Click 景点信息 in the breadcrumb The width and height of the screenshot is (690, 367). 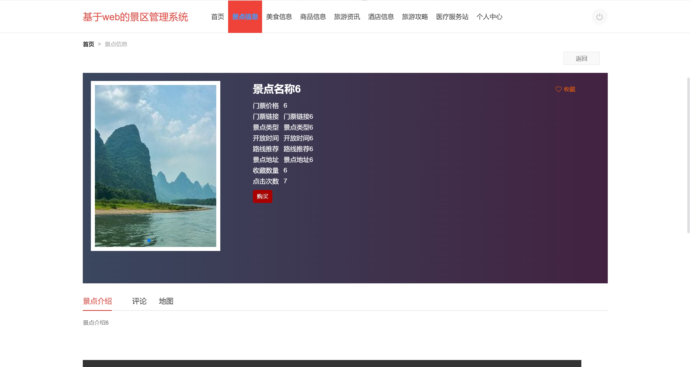point(116,44)
